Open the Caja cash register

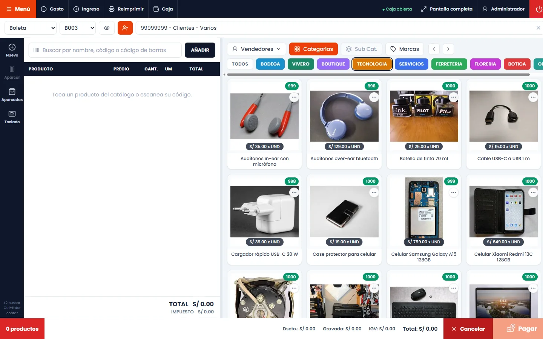pyautogui.click(x=163, y=9)
